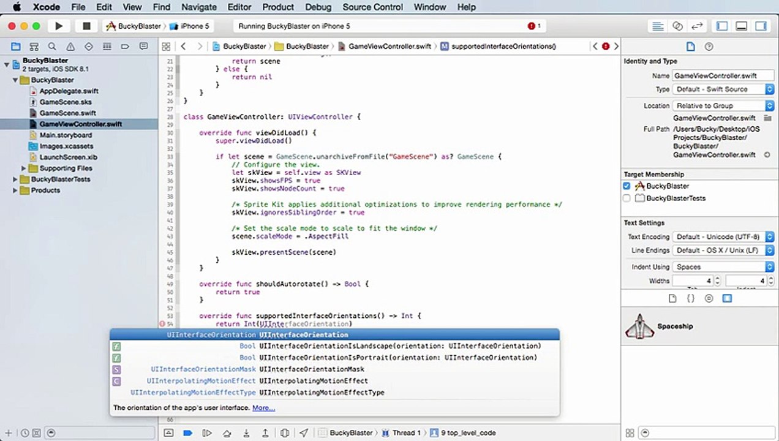Hide the navigator panel toolbar button
Screen dimensions: 779x441
[722, 26]
